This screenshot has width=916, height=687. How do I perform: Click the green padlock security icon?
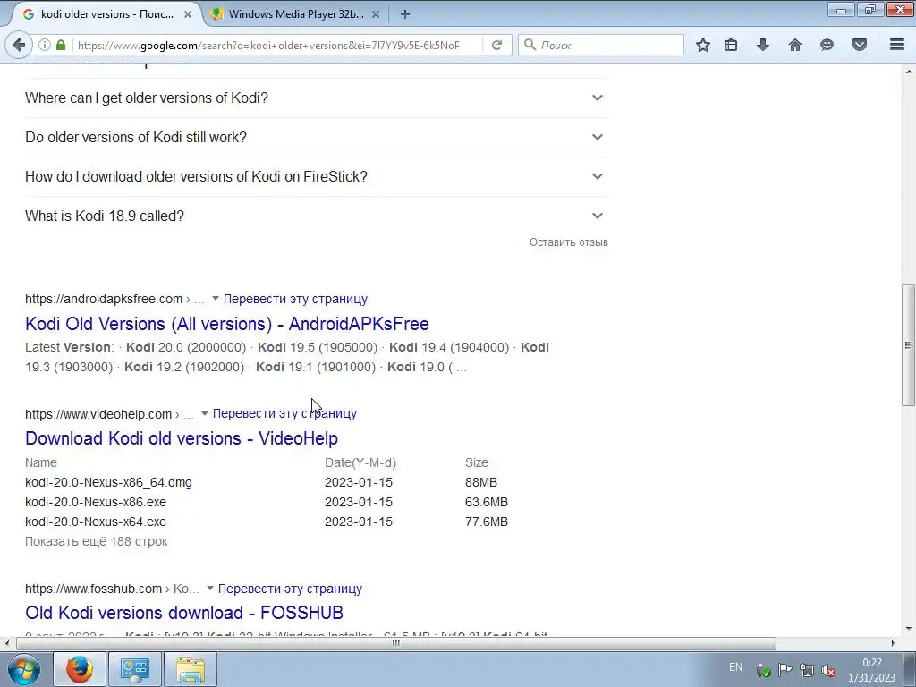click(x=61, y=45)
